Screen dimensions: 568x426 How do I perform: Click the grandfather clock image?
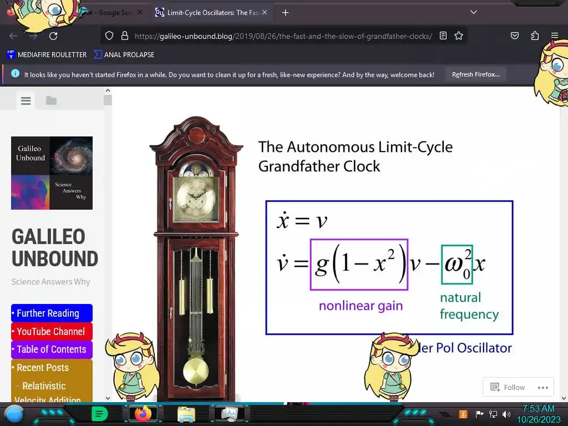(196, 258)
